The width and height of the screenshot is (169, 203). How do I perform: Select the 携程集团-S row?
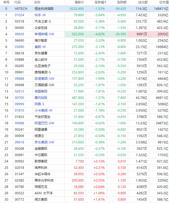[x=84, y=72]
